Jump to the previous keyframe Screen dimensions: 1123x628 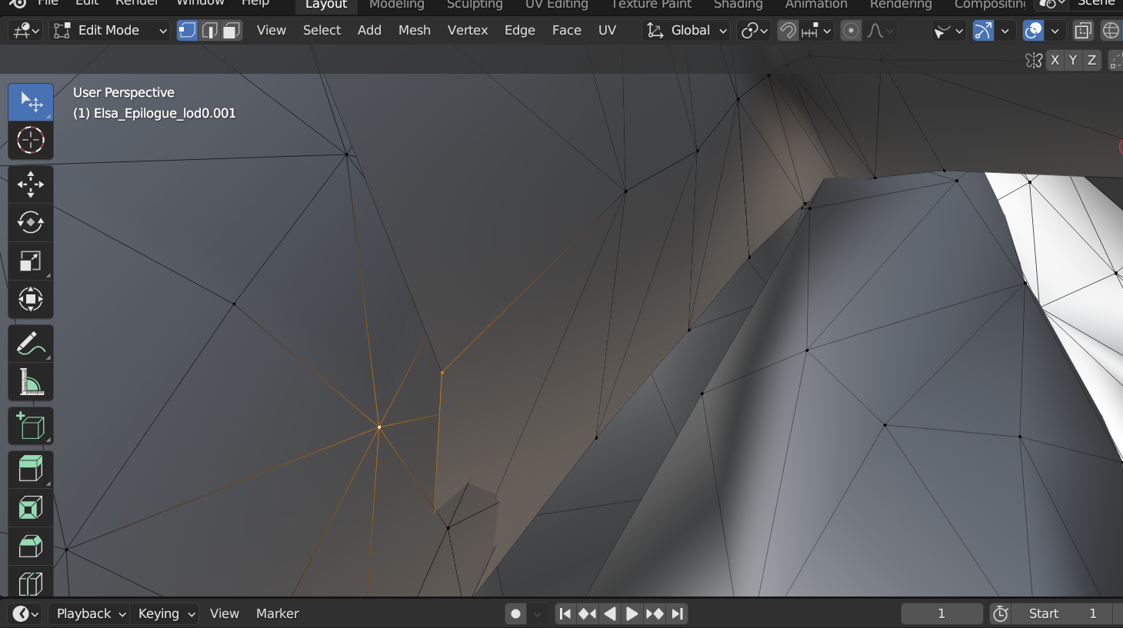(x=588, y=613)
